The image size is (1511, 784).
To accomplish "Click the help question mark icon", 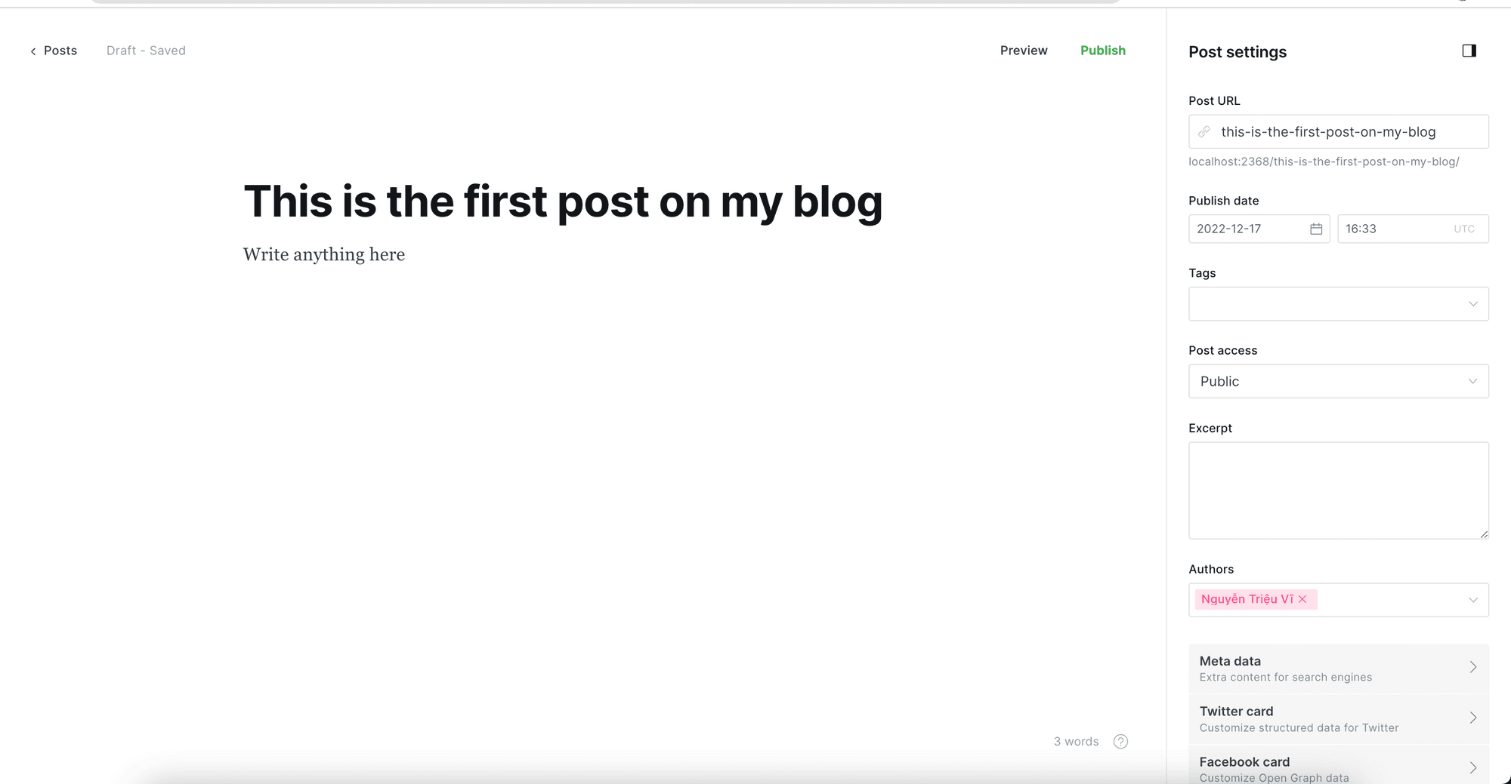I will (1120, 741).
